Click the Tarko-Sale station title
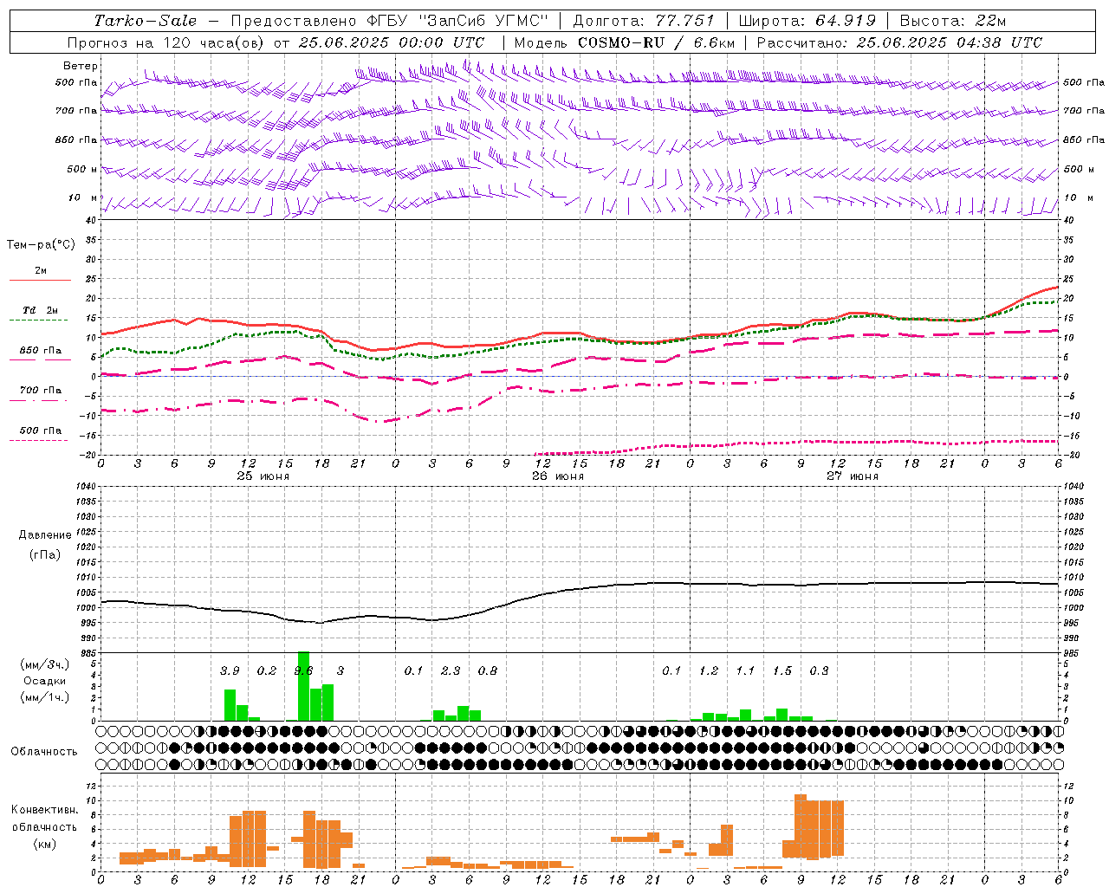The image size is (1109, 887). 146,21
